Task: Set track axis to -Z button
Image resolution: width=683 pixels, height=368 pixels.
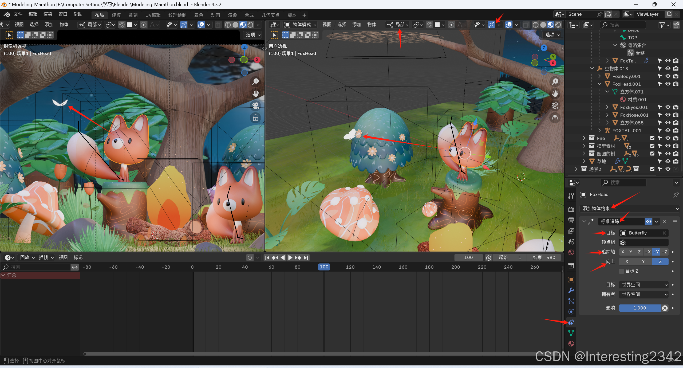Action: coord(665,252)
